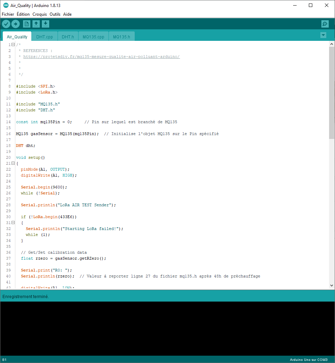Open the Outils menu
The height and width of the screenshot is (363, 335).
click(55, 14)
